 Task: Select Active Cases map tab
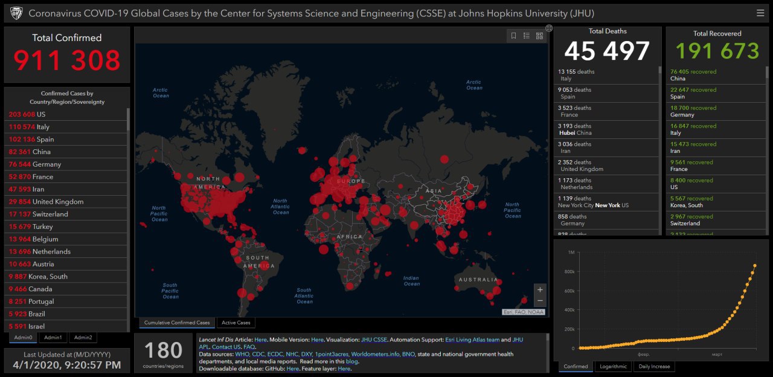(236, 323)
